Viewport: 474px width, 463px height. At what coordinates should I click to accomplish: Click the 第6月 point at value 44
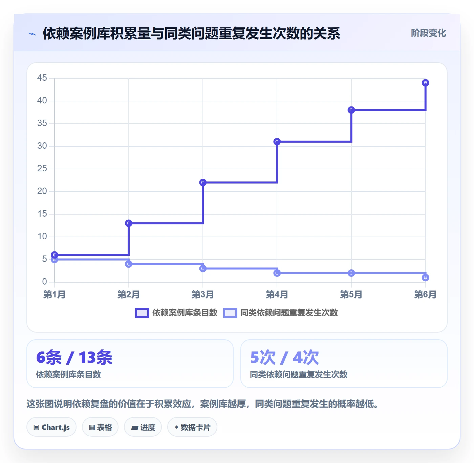point(426,83)
